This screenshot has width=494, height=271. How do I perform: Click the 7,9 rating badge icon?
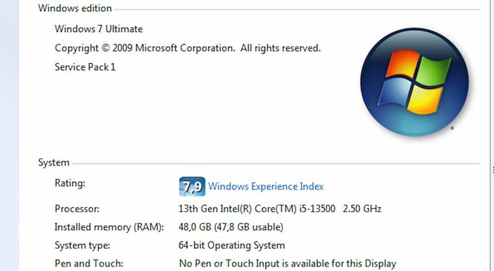click(x=191, y=186)
